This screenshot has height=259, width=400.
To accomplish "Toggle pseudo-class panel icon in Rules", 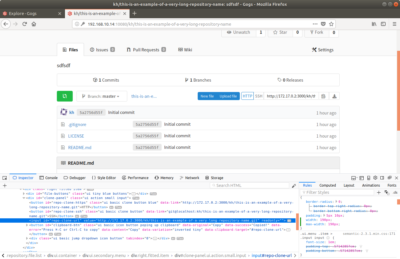I will point(387,192).
